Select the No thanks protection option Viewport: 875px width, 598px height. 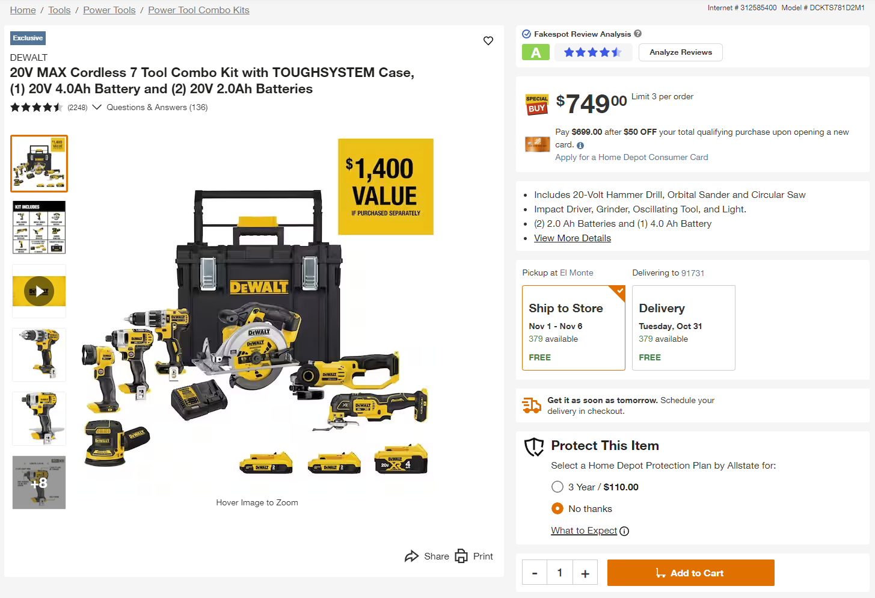(x=557, y=508)
